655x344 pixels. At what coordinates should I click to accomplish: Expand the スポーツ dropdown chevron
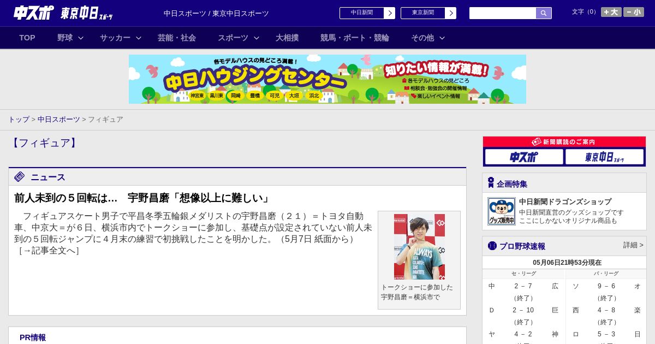click(x=257, y=38)
